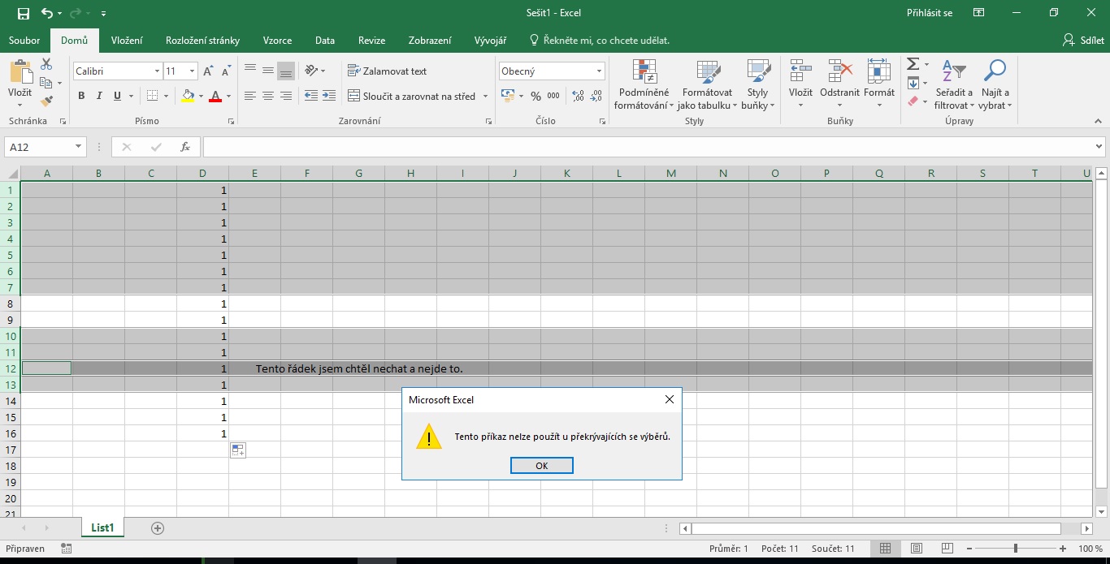Click Přihlásit se sign-in link
1110x564 pixels.
tap(930, 13)
